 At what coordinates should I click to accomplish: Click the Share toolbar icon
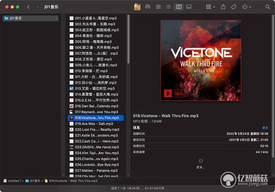click(x=223, y=7)
